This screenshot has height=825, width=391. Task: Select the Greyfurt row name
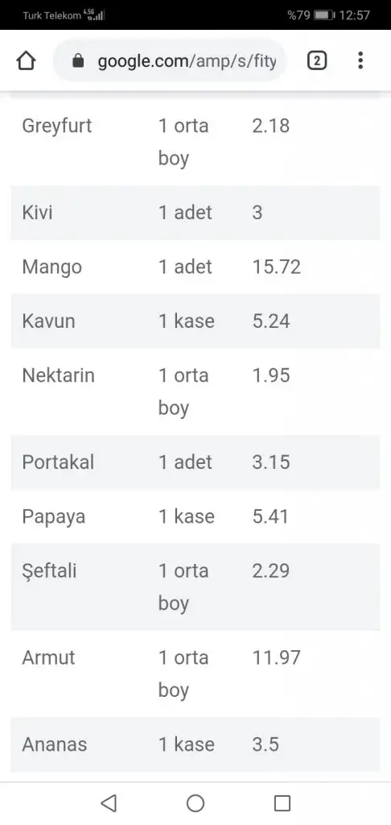[x=57, y=126]
